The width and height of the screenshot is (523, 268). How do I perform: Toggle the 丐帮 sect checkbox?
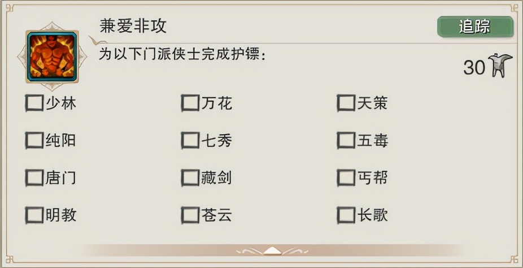346,178
